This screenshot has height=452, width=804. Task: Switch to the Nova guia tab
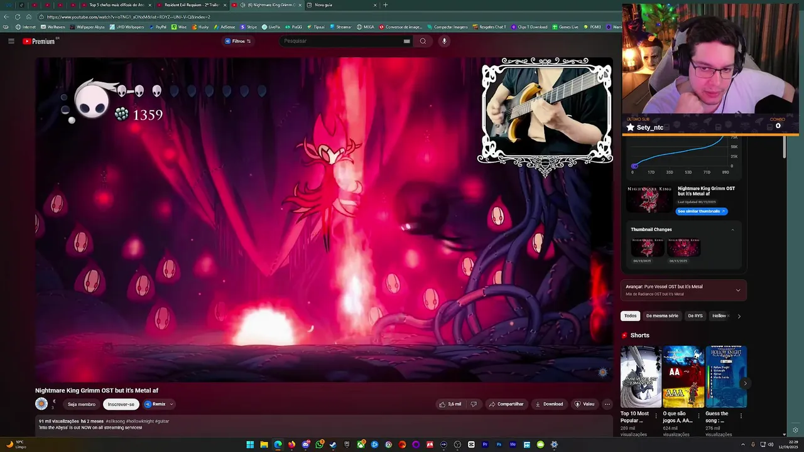[x=342, y=5]
